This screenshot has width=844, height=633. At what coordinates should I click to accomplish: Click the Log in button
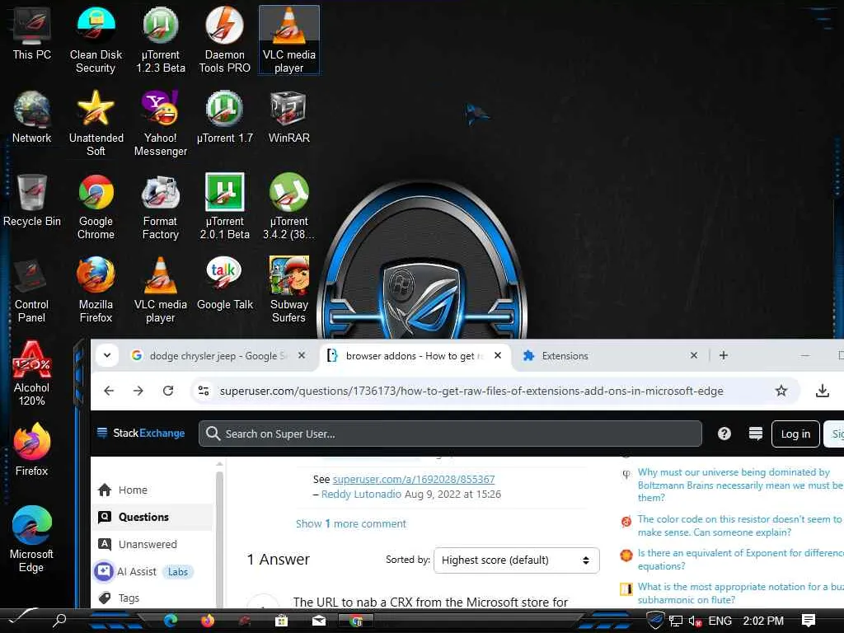pyautogui.click(x=795, y=434)
